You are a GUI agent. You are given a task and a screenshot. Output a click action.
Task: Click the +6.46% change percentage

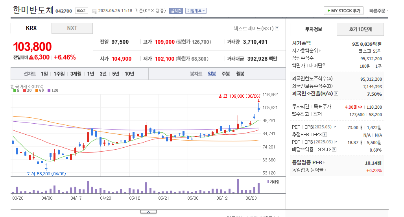[65, 57]
